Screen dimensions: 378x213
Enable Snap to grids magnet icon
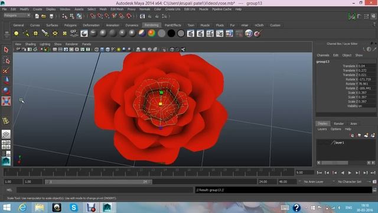[93, 16]
